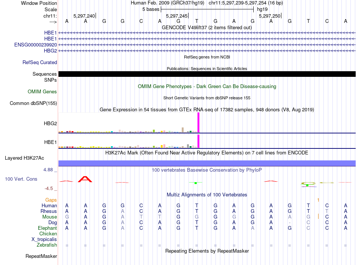Select the Chicken species row label
356x265 pixels.
pos(48,234)
